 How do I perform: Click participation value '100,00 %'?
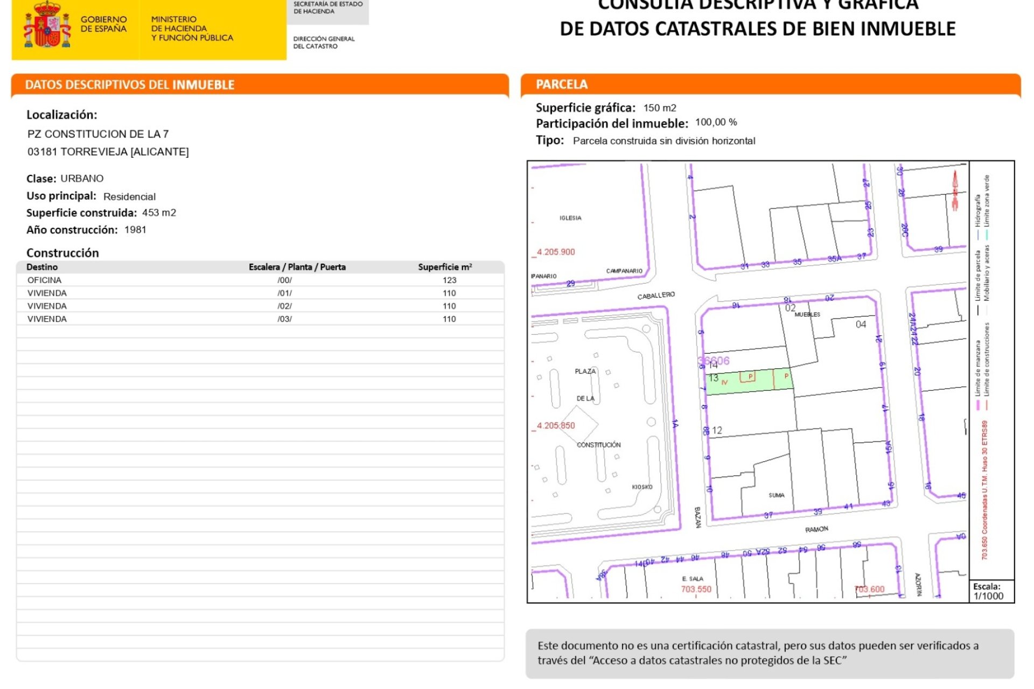(716, 122)
